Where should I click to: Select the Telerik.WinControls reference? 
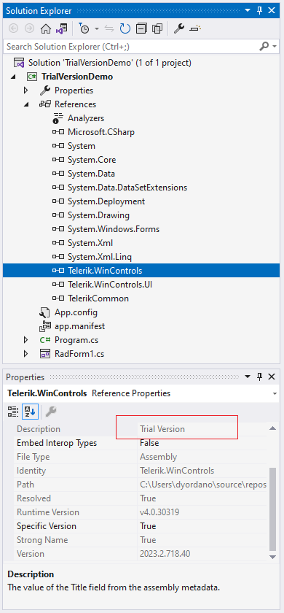[105, 271]
